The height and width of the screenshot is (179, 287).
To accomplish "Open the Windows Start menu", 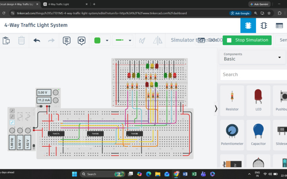I will [74, 174].
